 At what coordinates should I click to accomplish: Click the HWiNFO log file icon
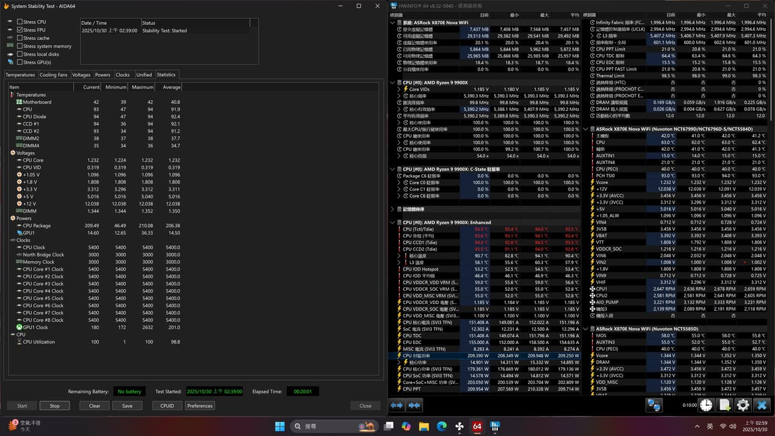click(x=724, y=406)
